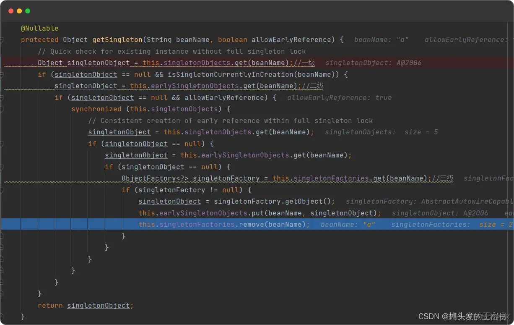The width and height of the screenshot is (514, 325).
Task: Click the yellow minimize window dot
Action: [19, 11]
